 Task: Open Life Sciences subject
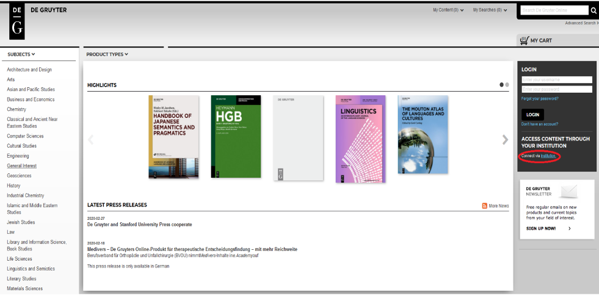20,259
